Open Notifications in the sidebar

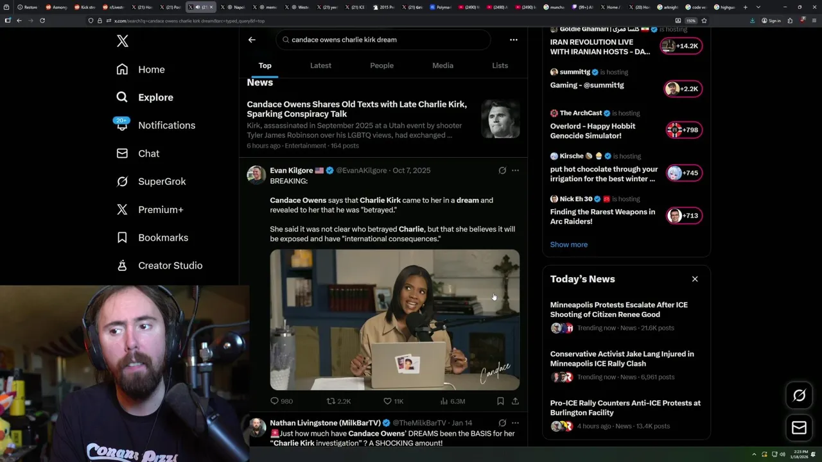155,125
